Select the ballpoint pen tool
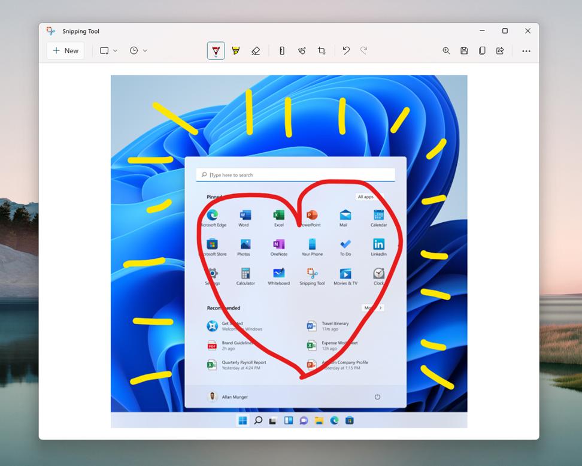This screenshot has width=582, height=466. pyautogui.click(x=216, y=49)
